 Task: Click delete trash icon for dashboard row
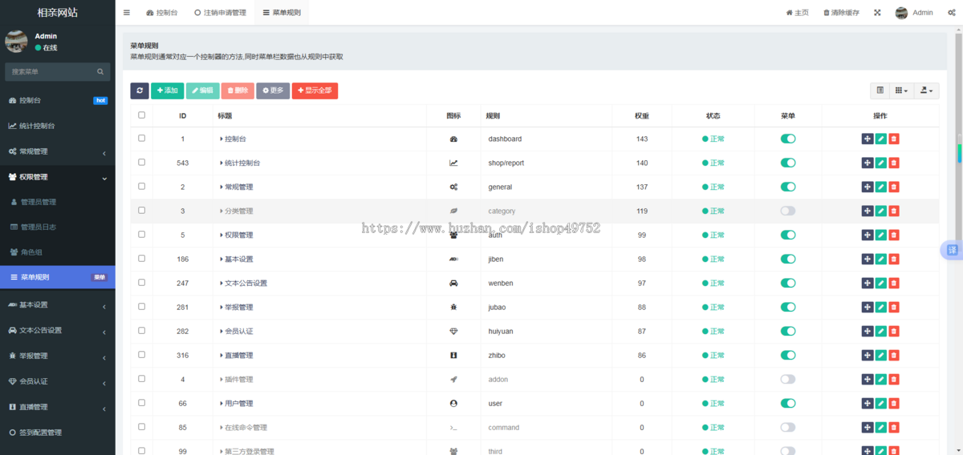click(894, 139)
